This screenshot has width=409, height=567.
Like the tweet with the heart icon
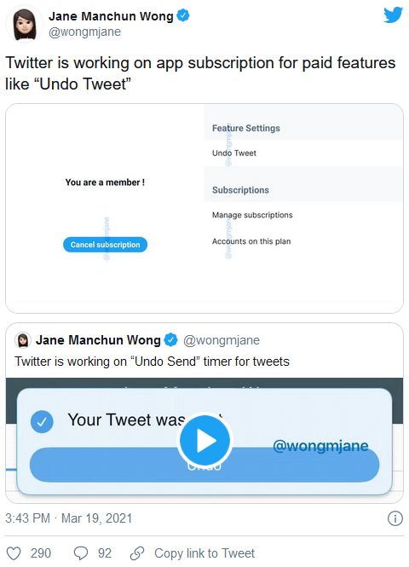point(14,553)
